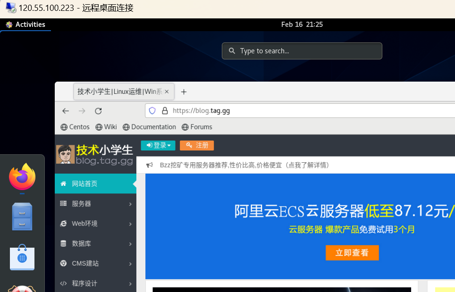Click the browser back arrow

click(x=66, y=111)
